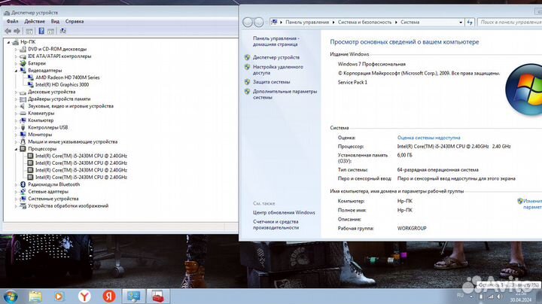The height and width of the screenshot is (304, 542).
Task: Click the Радиомодули Bluetooth icon
Action: 23,184
